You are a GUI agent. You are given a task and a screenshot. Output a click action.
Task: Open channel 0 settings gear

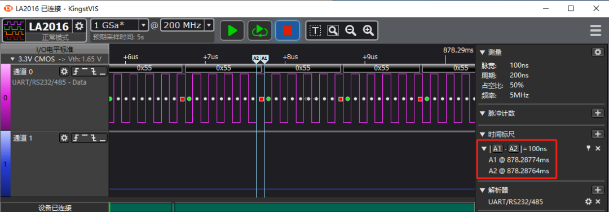(64, 72)
